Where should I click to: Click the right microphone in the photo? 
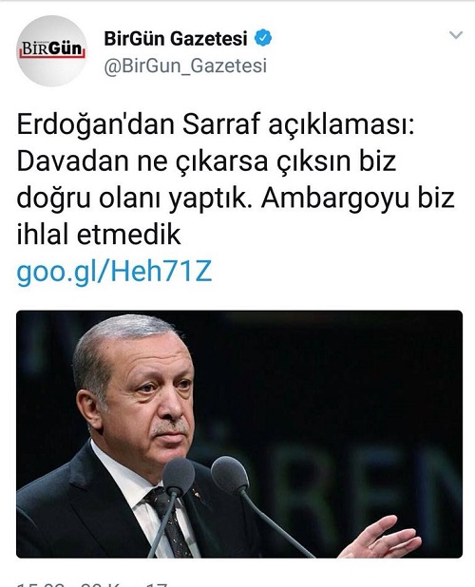point(230,474)
